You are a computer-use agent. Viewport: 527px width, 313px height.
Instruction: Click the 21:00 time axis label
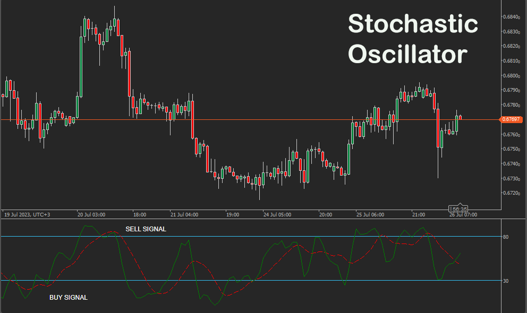(x=419, y=215)
